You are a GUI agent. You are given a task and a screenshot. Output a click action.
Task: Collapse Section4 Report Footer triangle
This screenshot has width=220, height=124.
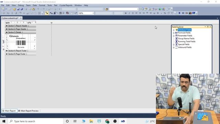(7, 51)
